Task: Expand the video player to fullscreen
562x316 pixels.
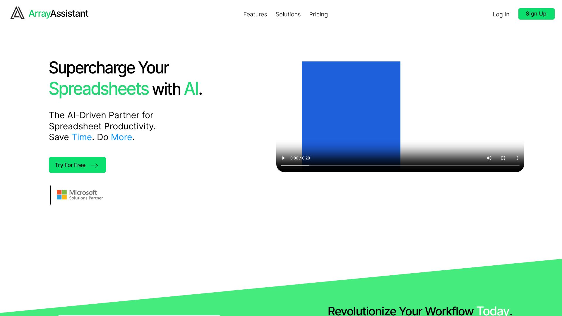Action: (503, 158)
